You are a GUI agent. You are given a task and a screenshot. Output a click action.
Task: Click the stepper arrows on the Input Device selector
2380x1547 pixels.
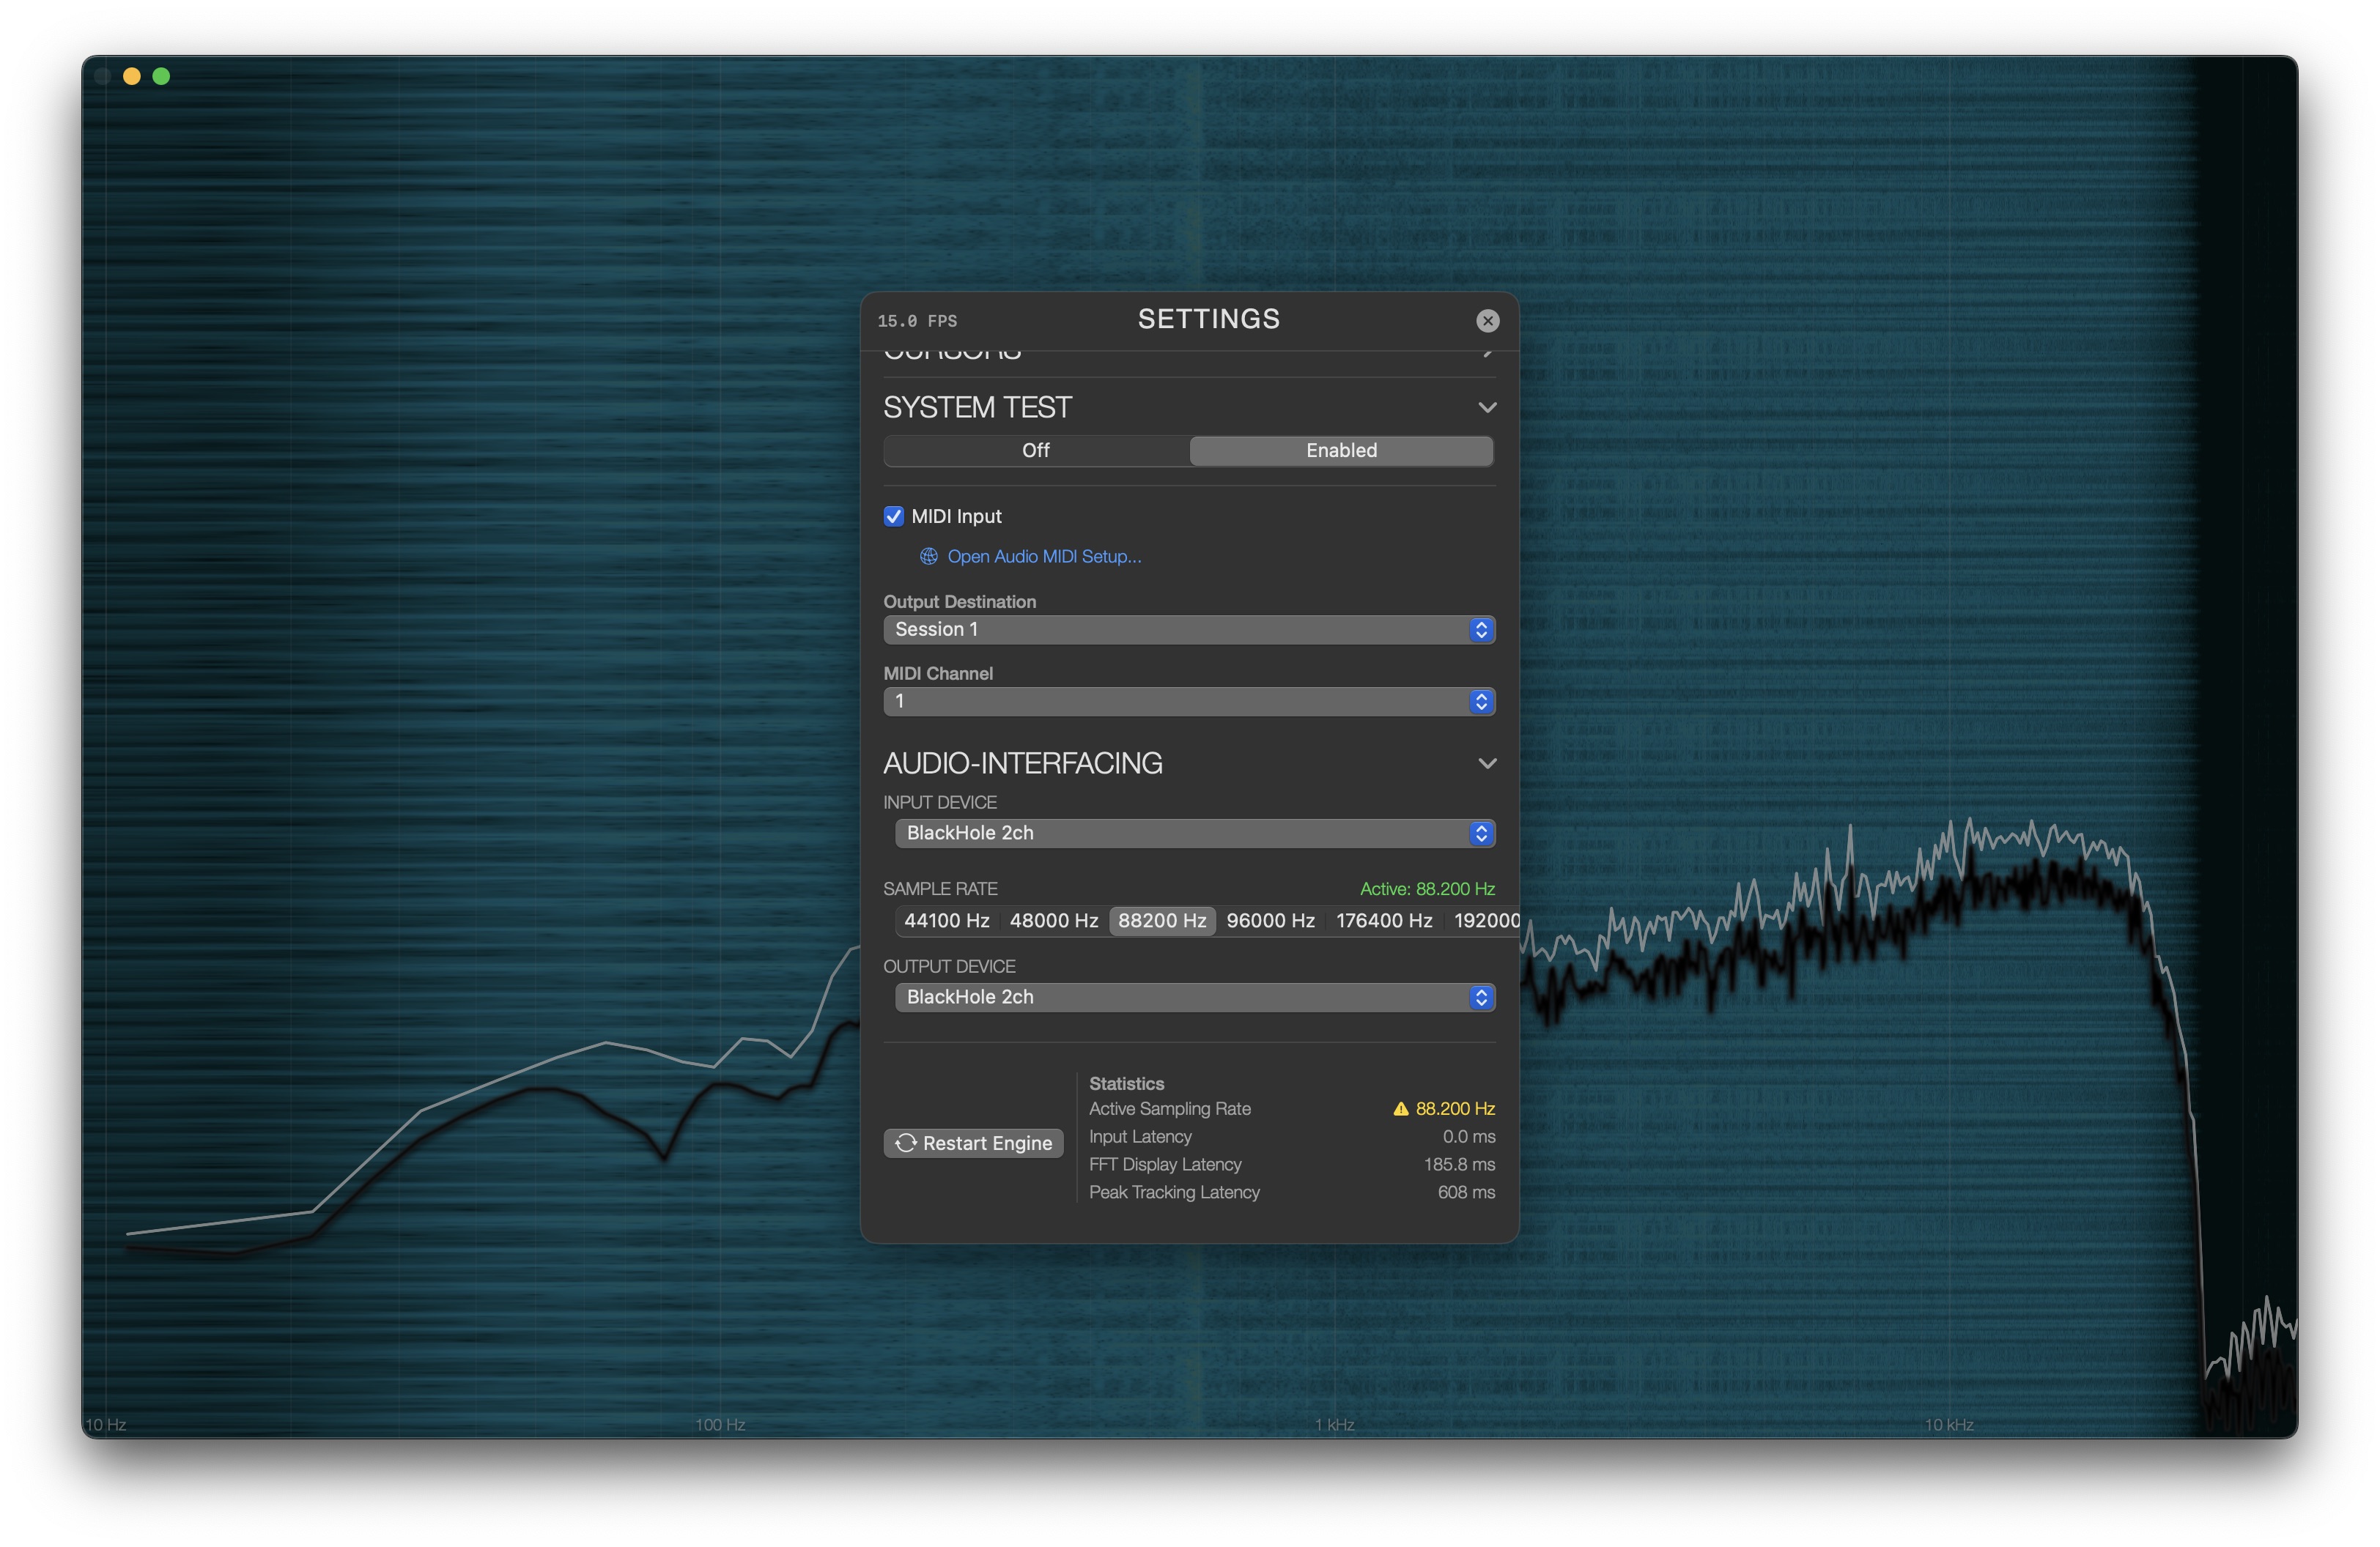click(x=1481, y=832)
